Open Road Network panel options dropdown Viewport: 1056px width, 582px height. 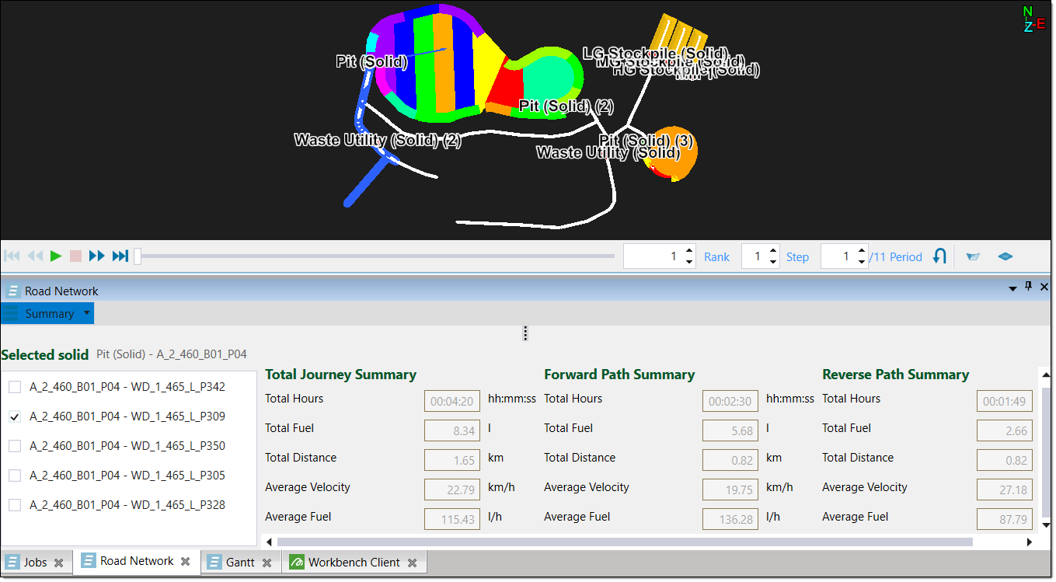1012,288
